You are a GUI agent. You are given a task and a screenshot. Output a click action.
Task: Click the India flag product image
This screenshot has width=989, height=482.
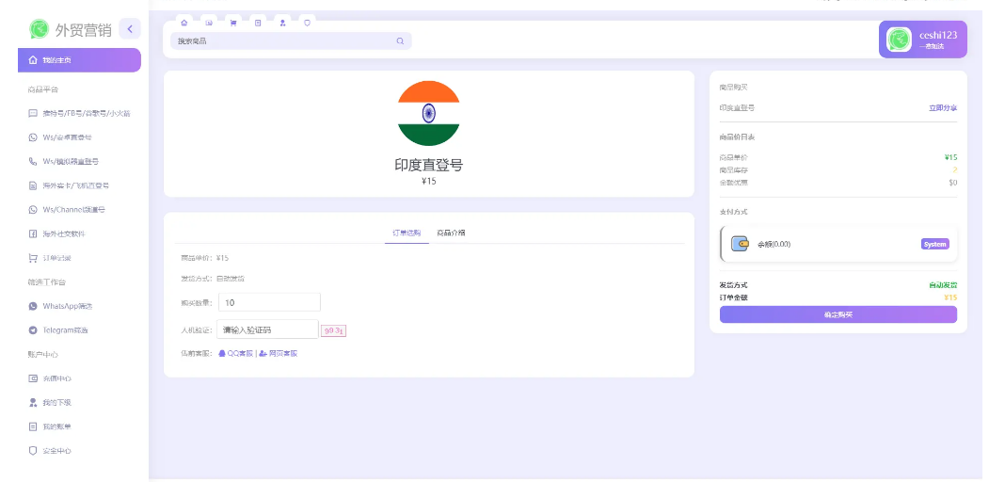coord(428,114)
